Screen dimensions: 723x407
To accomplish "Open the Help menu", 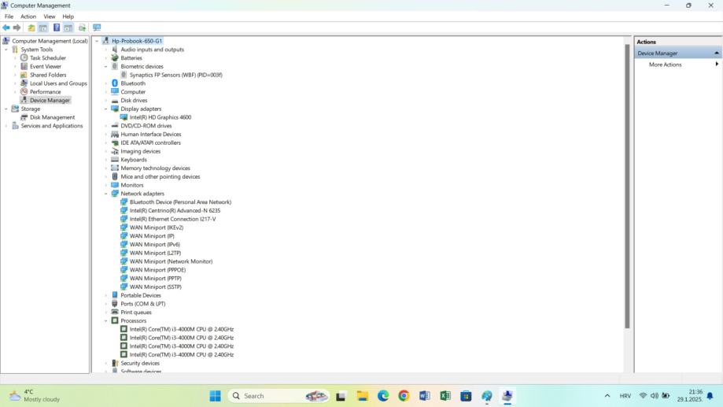I will [68, 17].
